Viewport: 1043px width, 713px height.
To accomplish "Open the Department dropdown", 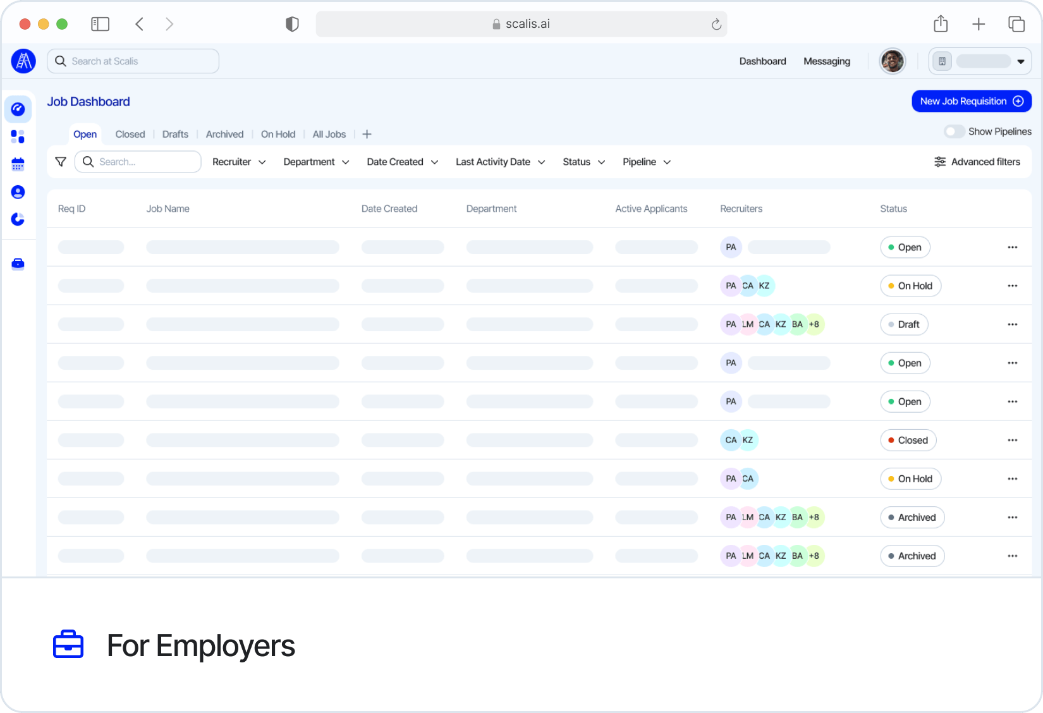I will click(x=316, y=161).
